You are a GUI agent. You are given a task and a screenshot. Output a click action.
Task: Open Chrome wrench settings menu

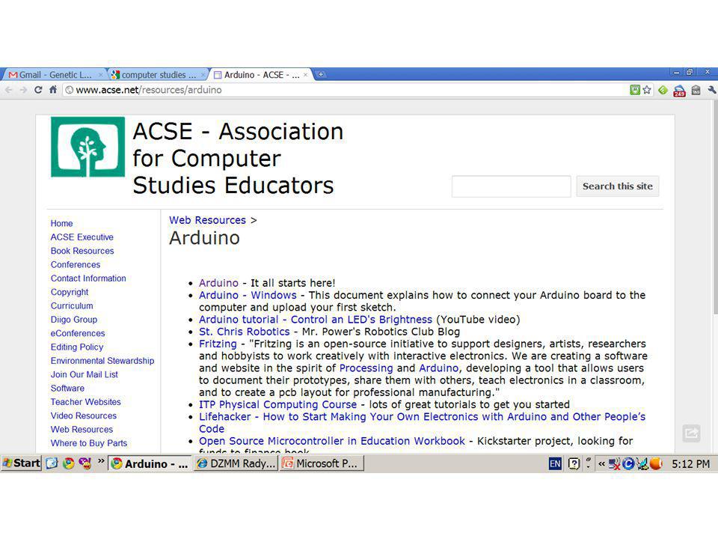(712, 91)
